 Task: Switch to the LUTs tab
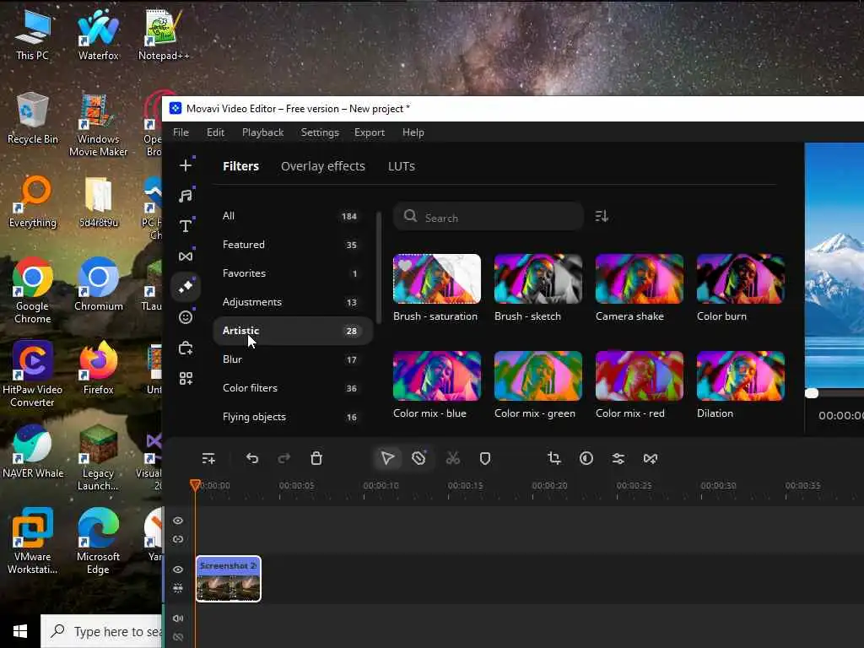[x=401, y=166]
